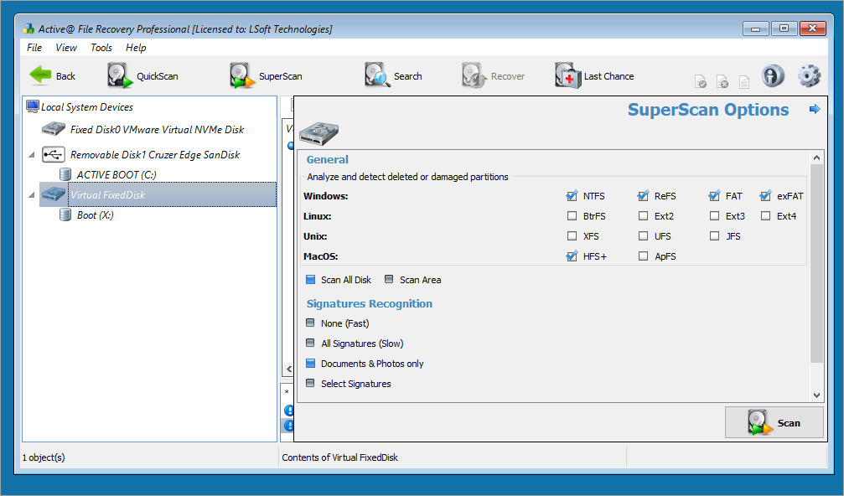Check the Ext4 option
This screenshot has height=496, width=844.
[765, 215]
